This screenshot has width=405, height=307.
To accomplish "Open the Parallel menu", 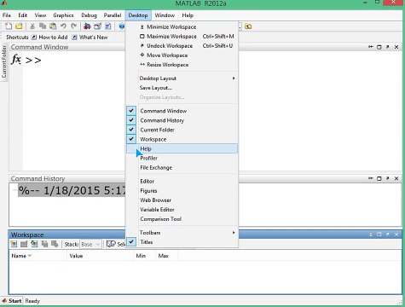I will click(113, 15).
